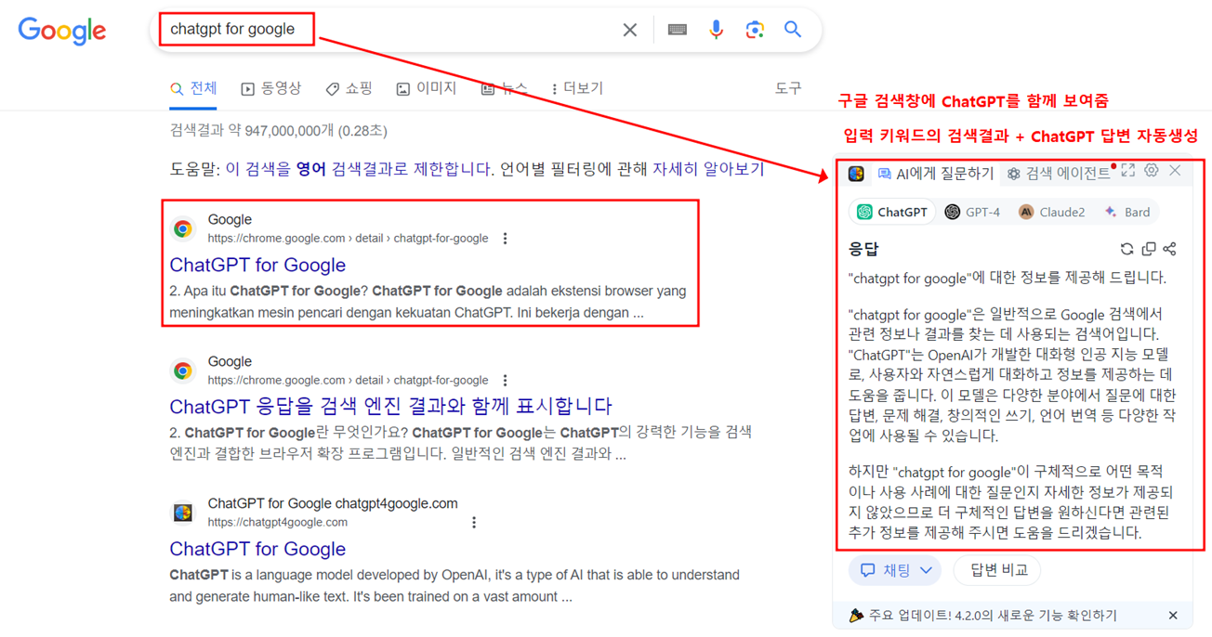Expand the 채팅 dropdown chevron
The image size is (1212, 637).
point(927,570)
